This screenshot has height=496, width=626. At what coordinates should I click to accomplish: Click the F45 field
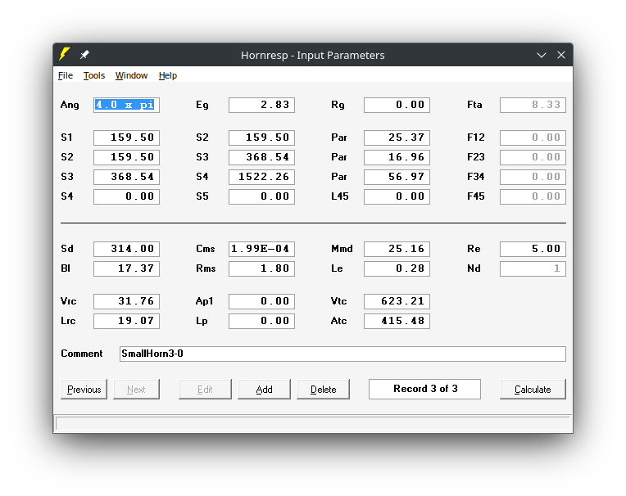(533, 196)
